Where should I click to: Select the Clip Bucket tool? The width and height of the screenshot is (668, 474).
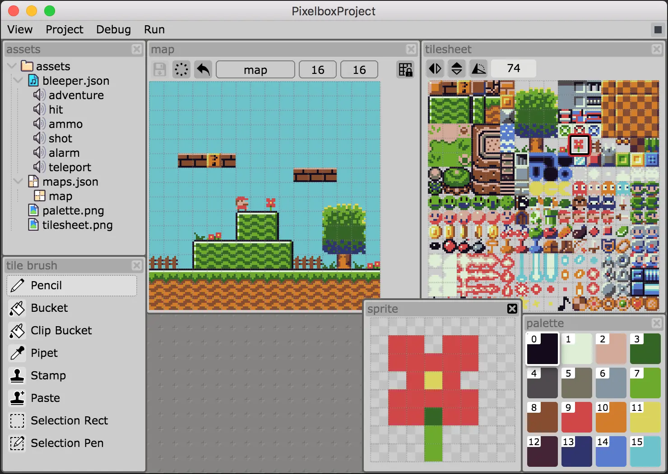(61, 330)
